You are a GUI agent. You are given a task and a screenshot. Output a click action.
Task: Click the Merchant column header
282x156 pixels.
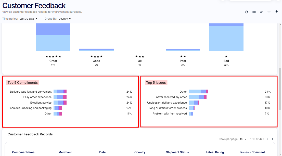(x=65, y=152)
